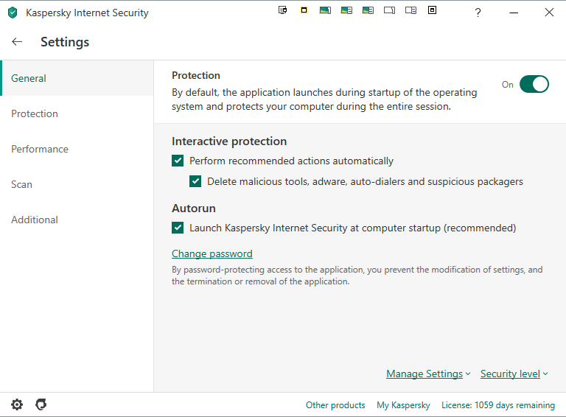
Task: Open the My Kaspersky link
Action: [x=403, y=405]
